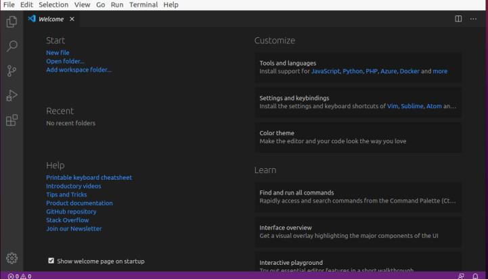Open Find and run all commands card
Image resolution: width=488 pixels, height=279 pixels.
coord(358,197)
